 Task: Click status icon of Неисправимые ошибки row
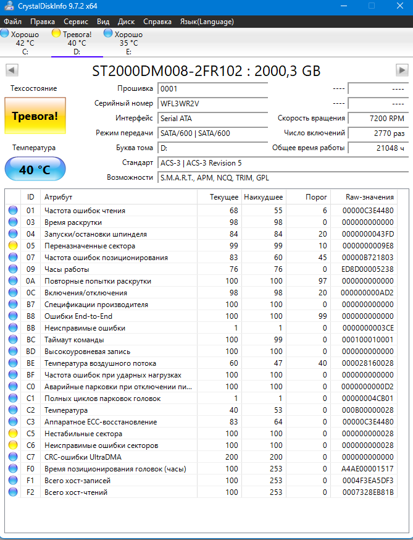pyautogui.click(x=13, y=328)
